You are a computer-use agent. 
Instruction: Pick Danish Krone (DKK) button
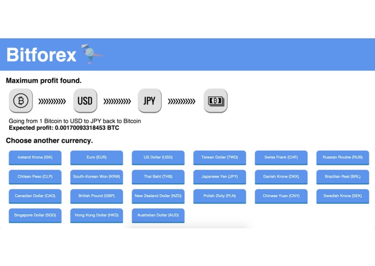[x=281, y=177]
